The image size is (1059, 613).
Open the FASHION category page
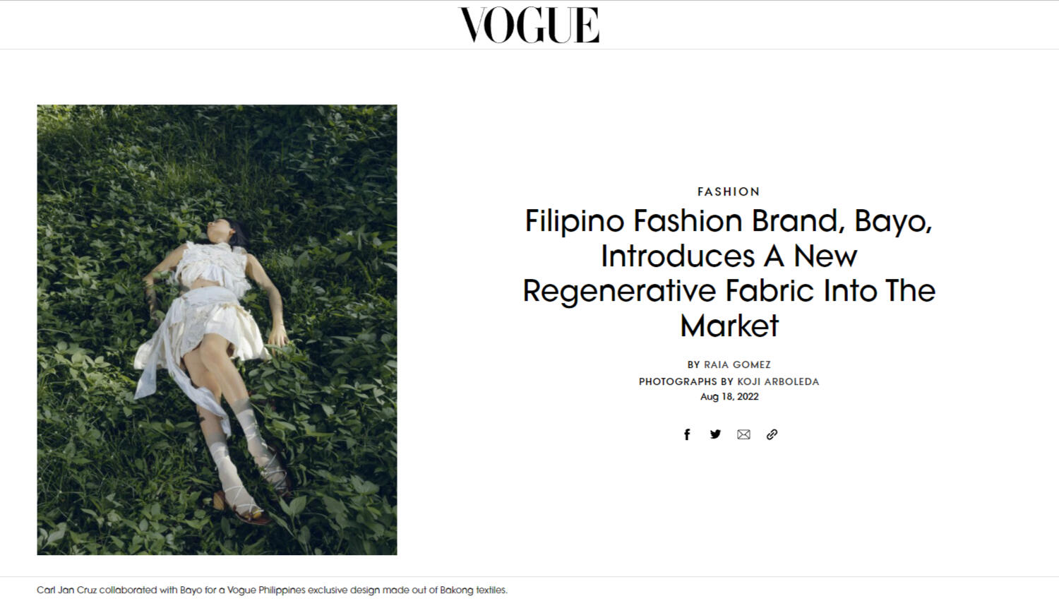tap(729, 191)
